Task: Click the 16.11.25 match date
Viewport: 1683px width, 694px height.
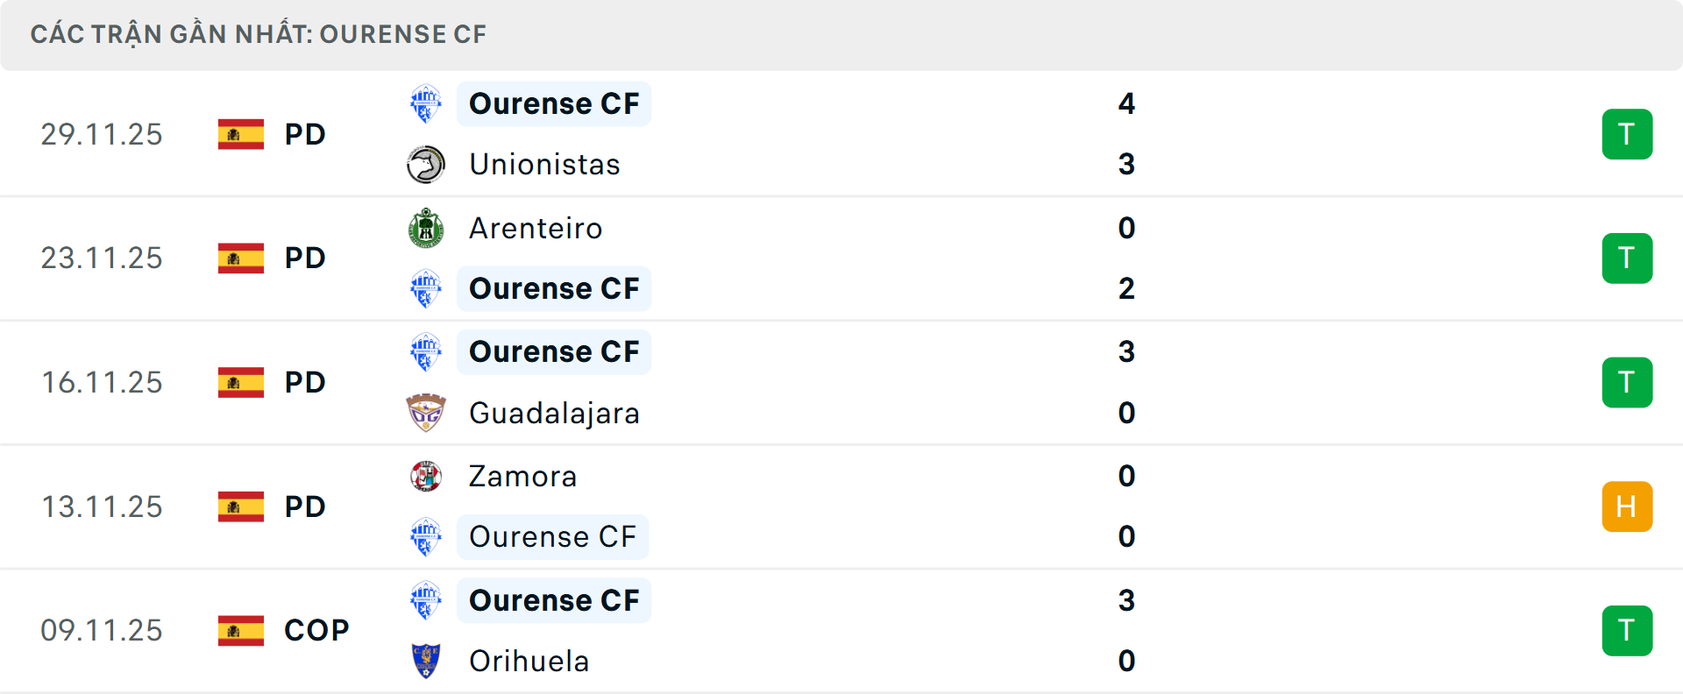Action: (x=102, y=382)
